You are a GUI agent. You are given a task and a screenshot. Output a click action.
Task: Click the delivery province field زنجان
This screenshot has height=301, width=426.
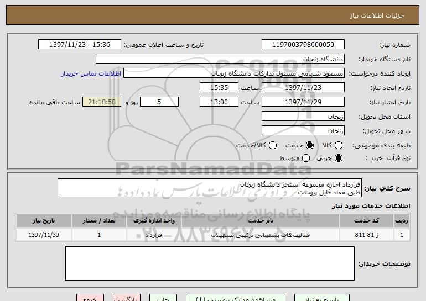[303, 117]
